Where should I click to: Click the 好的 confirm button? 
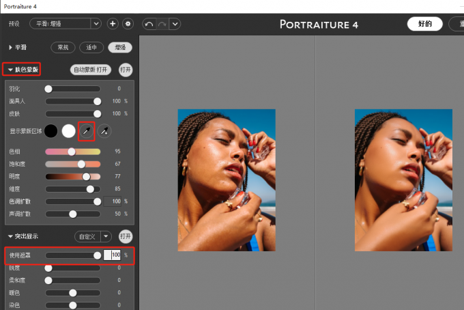[424, 24]
